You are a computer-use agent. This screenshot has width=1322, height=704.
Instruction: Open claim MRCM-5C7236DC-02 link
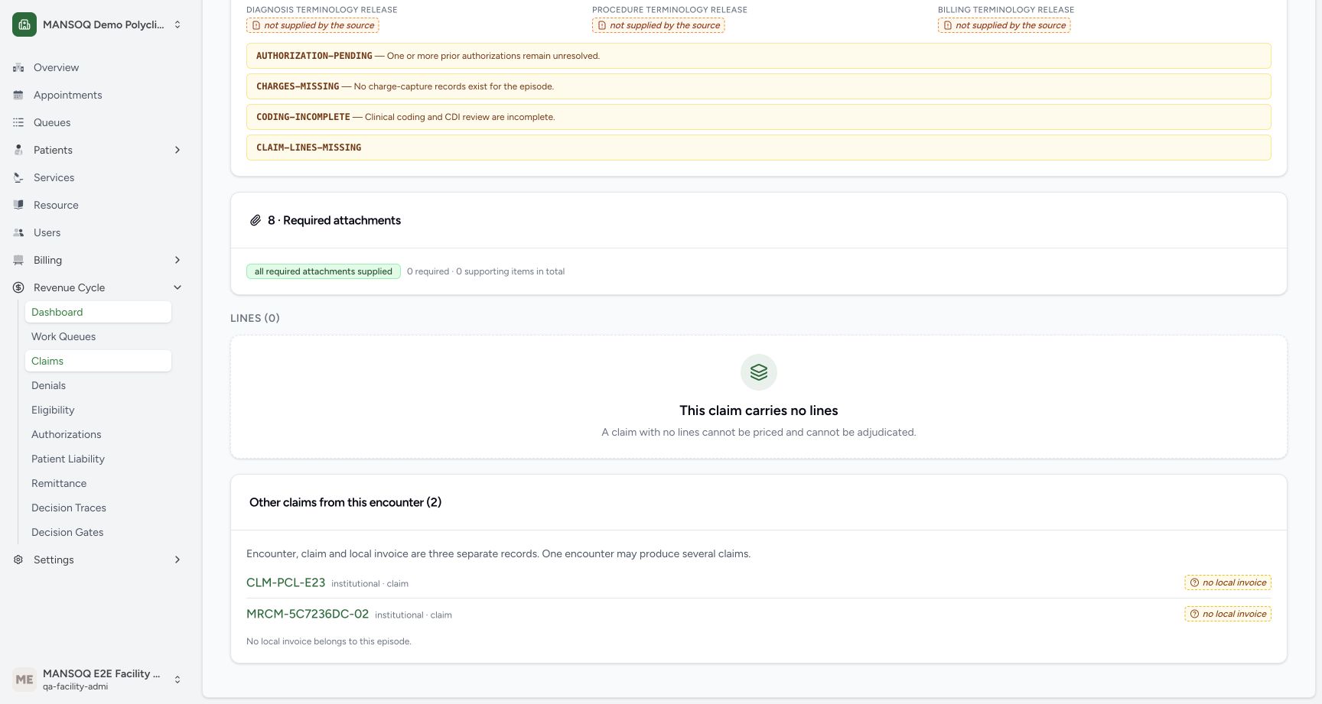coord(308,614)
